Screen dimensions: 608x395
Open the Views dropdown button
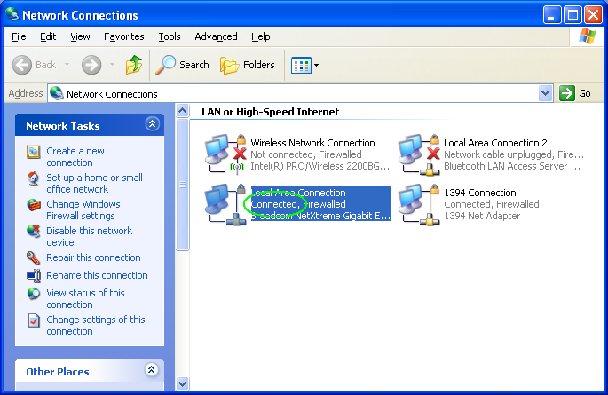coord(304,65)
